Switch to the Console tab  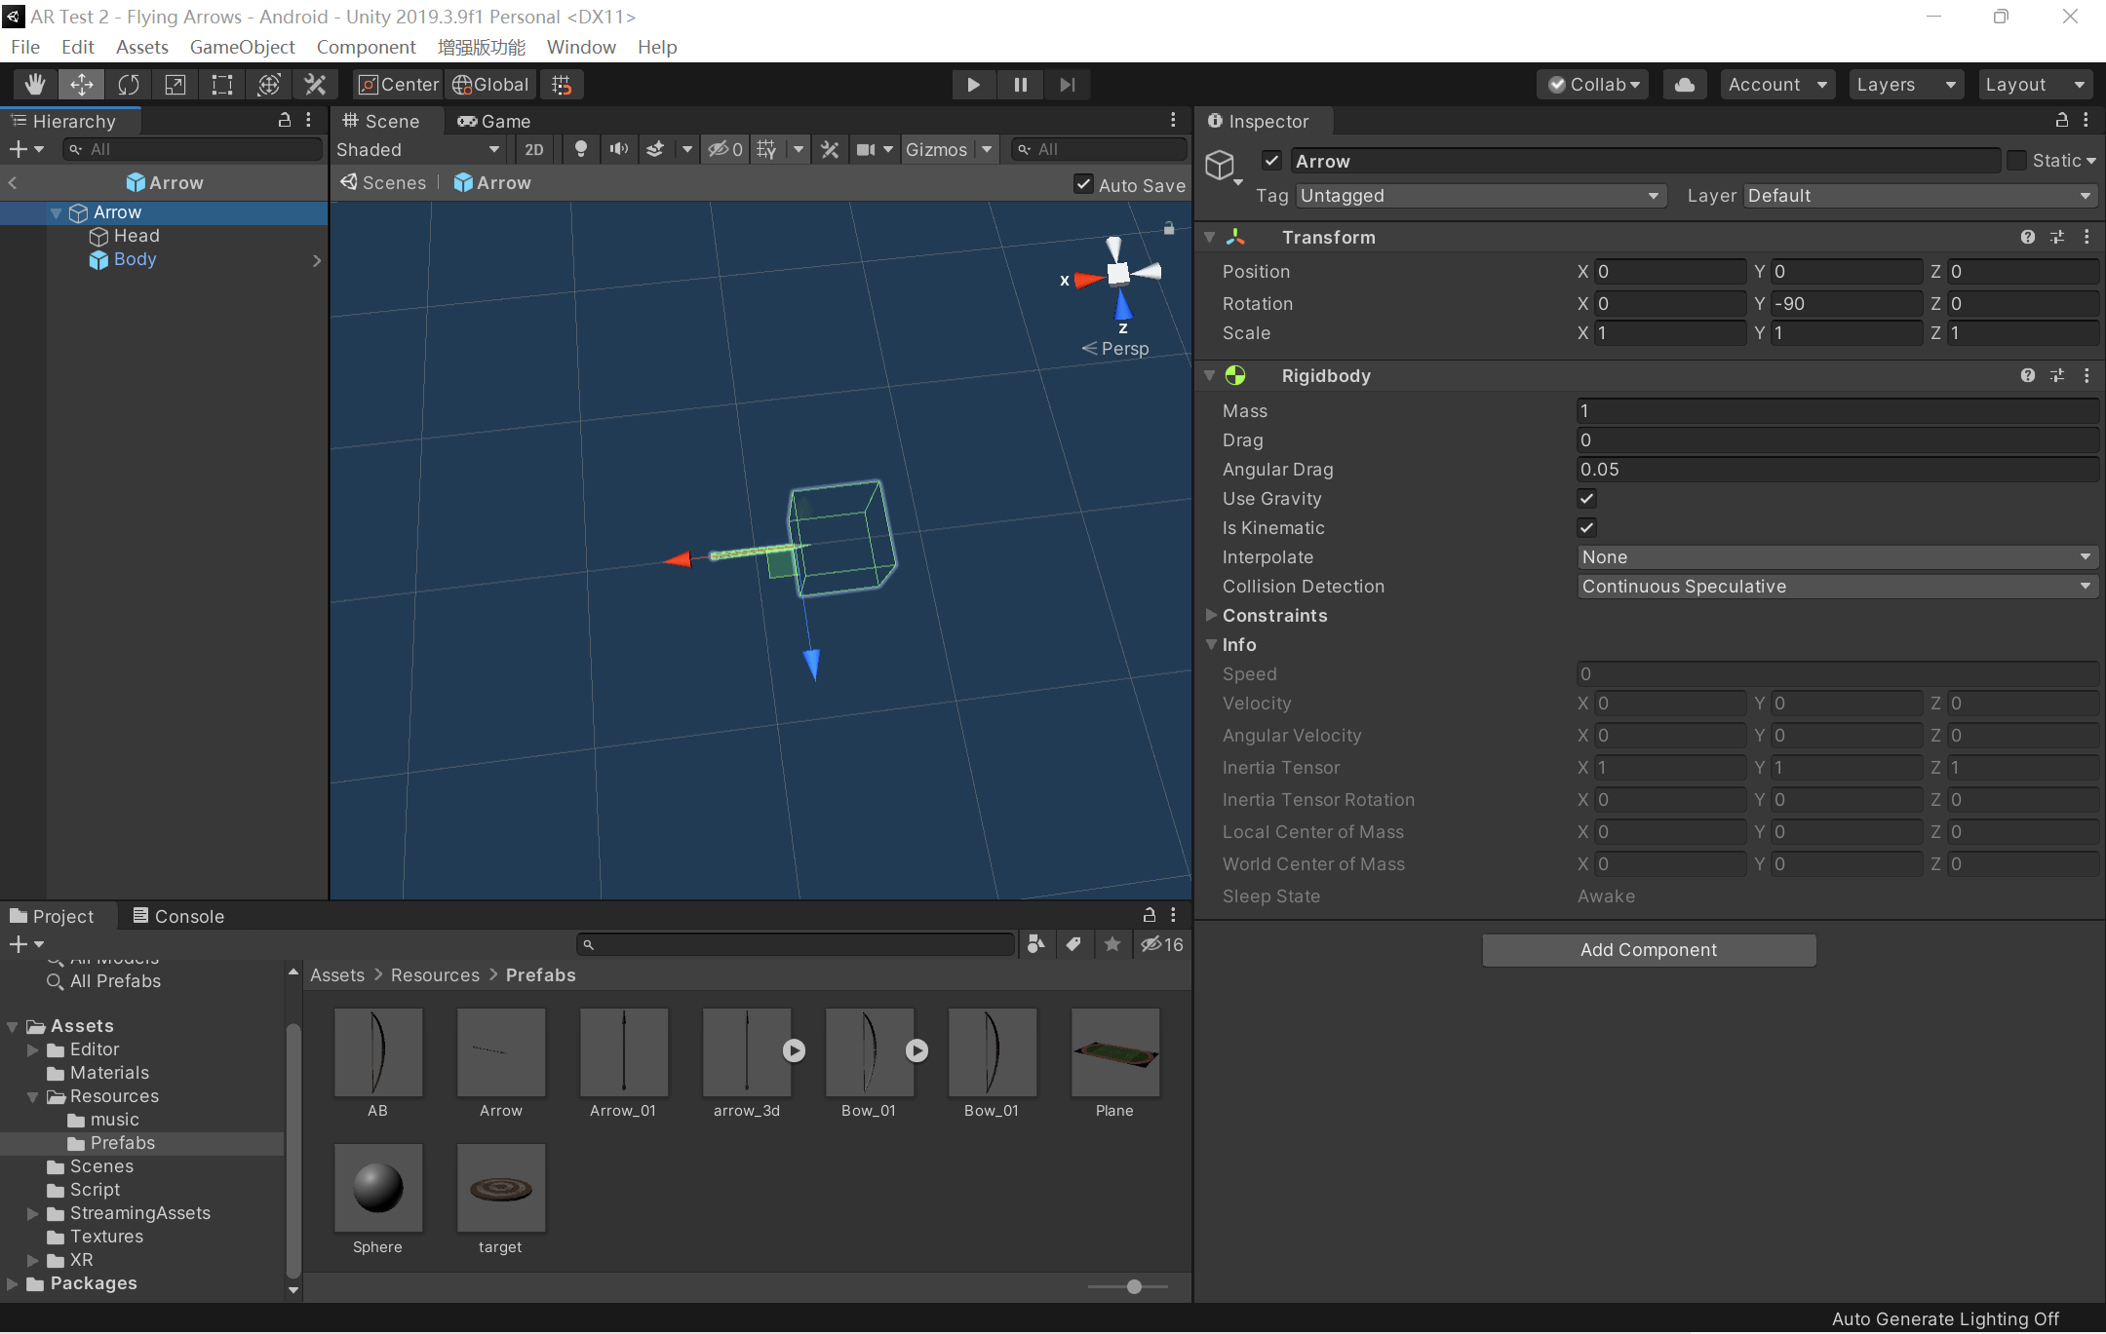[x=178, y=915]
